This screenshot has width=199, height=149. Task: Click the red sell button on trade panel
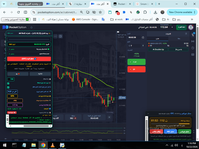pyautogui.click(x=137, y=69)
